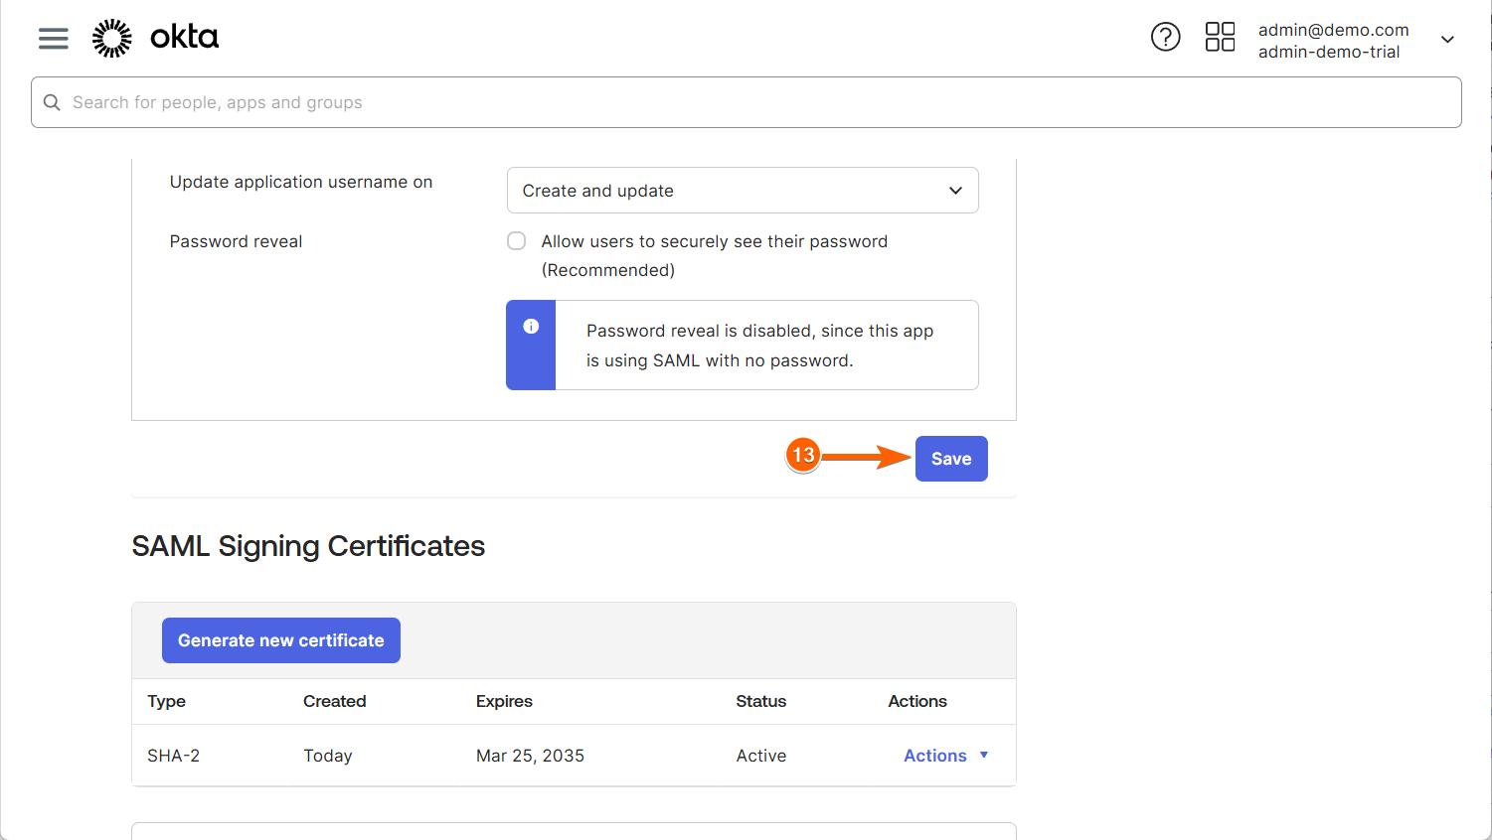Open the hamburger navigation menu
Image resolution: width=1492 pixels, height=840 pixels.
click(x=54, y=39)
